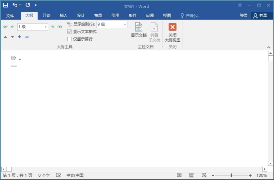Click the blue Collapse minus icon
The image size is (274, 180).
tap(27, 37)
